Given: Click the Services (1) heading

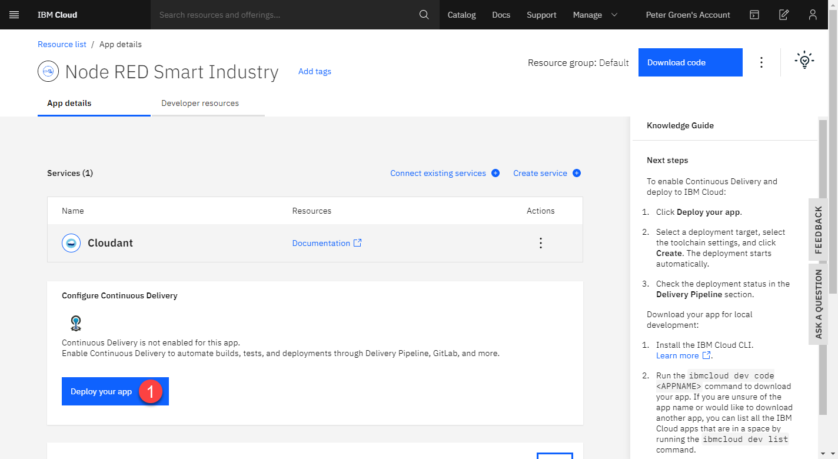Looking at the screenshot, I should pos(70,173).
